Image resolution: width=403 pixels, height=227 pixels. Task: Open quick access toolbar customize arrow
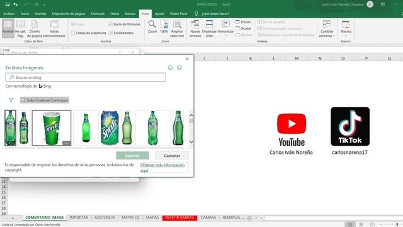[x=44, y=4]
